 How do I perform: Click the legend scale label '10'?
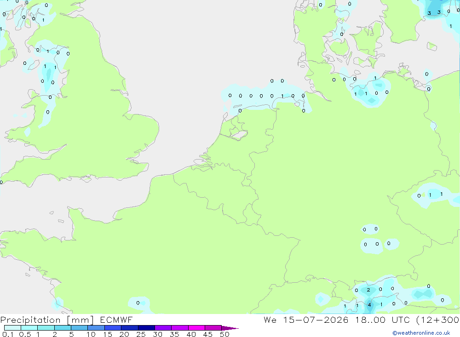(x=91, y=334)
